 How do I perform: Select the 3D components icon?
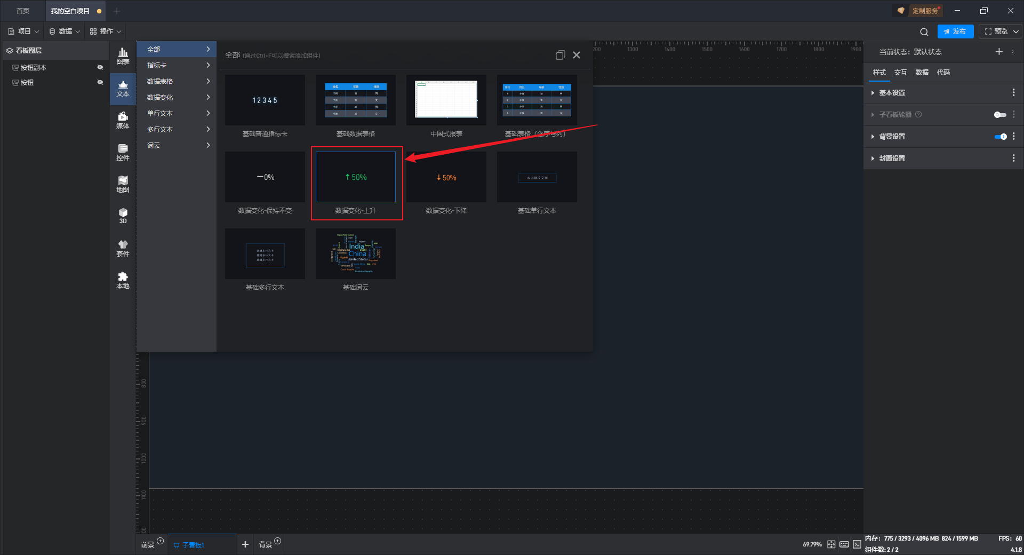[x=123, y=216]
